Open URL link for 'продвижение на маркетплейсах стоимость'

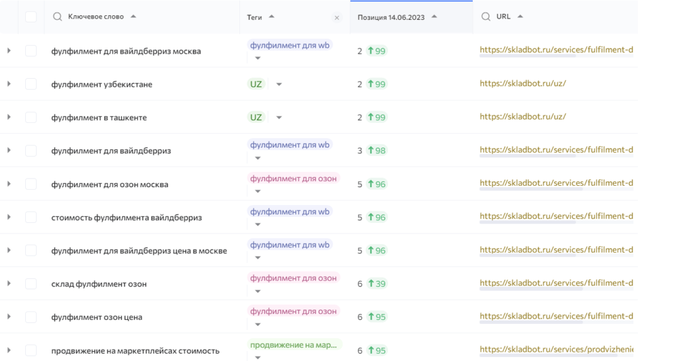[556, 349]
